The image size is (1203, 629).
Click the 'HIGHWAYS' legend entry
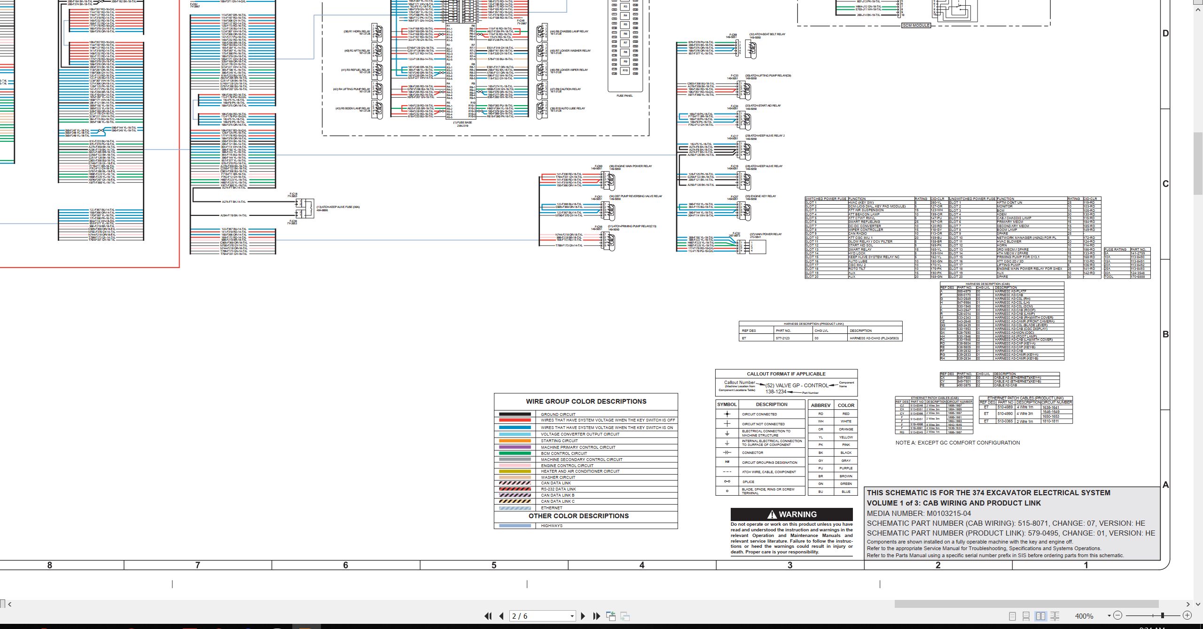pyautogui.click(x=551, y=526)
